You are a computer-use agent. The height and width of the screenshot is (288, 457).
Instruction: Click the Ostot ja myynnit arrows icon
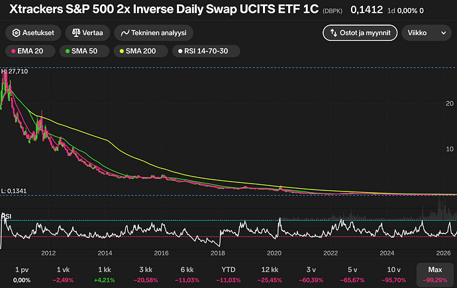point(333,33)
